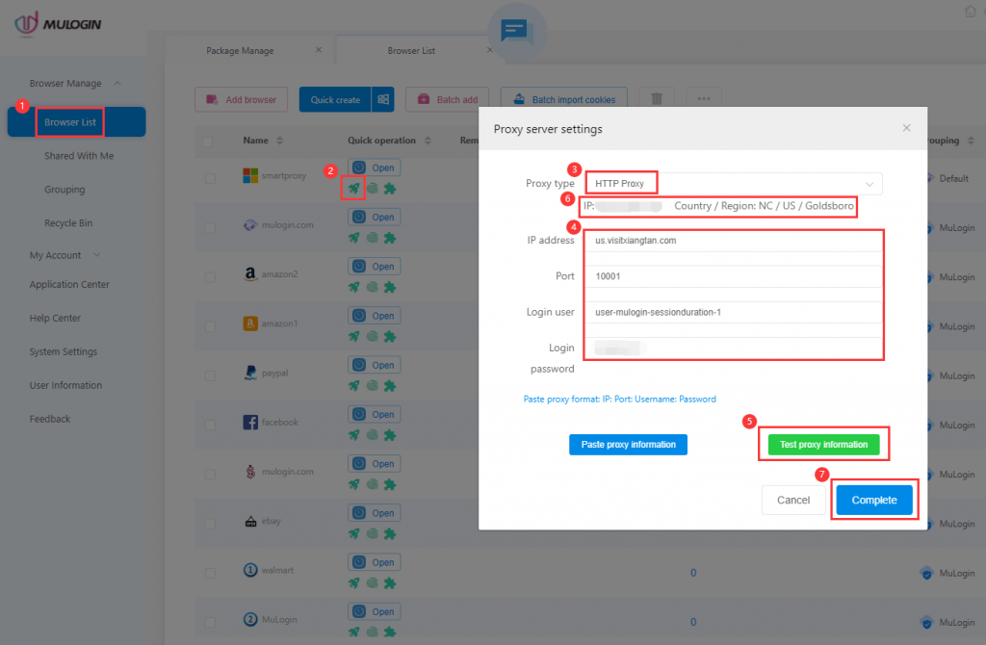986x645 pixels.
Task: Check the amazon2 row checkbox
Action: pyautogui.click(x=209, y=276)
